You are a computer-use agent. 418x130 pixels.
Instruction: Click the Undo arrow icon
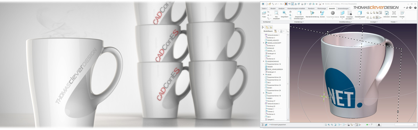point(276,4)
